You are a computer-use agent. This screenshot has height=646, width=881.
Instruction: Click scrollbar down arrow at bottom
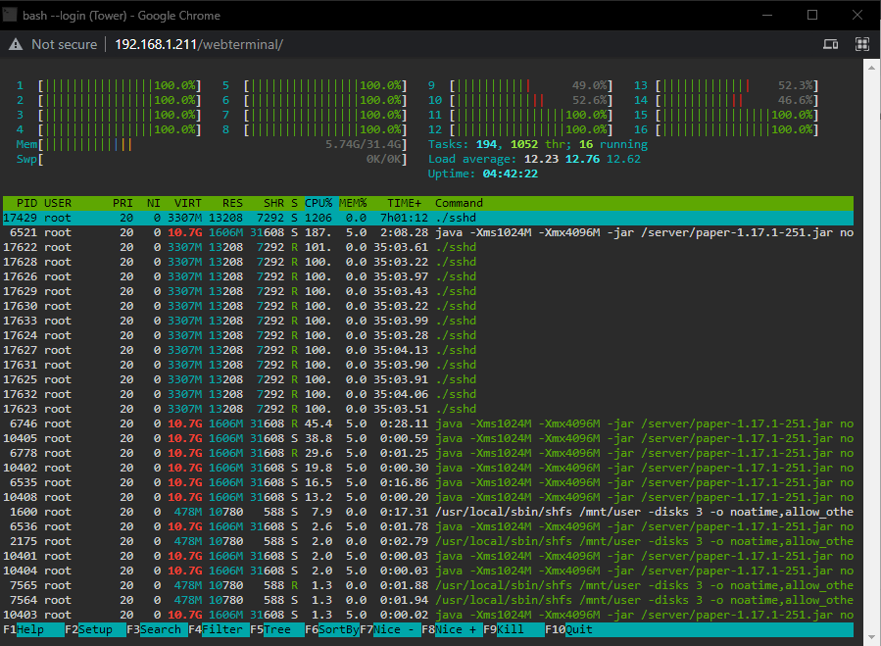pyautogui.click(x=871, y=637)
